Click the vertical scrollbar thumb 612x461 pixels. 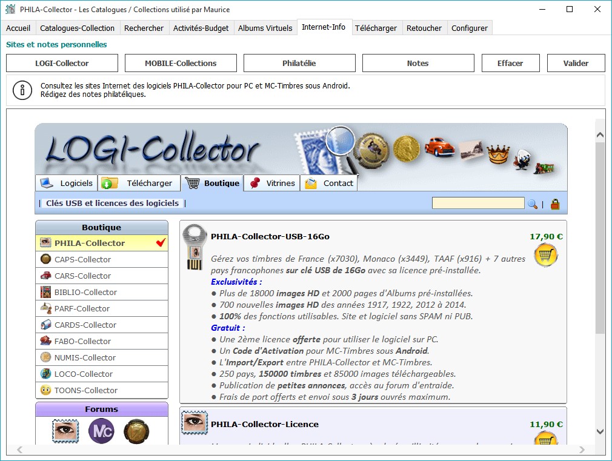pos(600,238)
